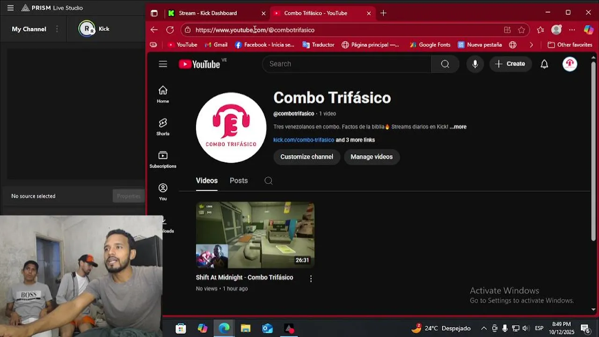
Task: Open Subscriptions in YouTube sidebar
Action: 163,159
